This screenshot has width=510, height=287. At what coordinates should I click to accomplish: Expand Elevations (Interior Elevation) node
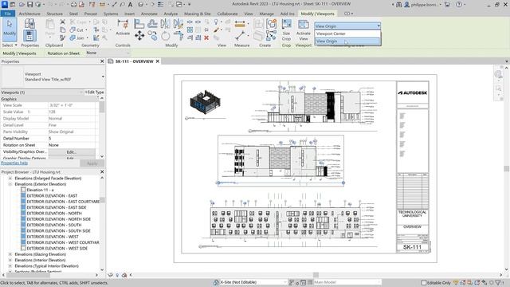tap(10, 261)
